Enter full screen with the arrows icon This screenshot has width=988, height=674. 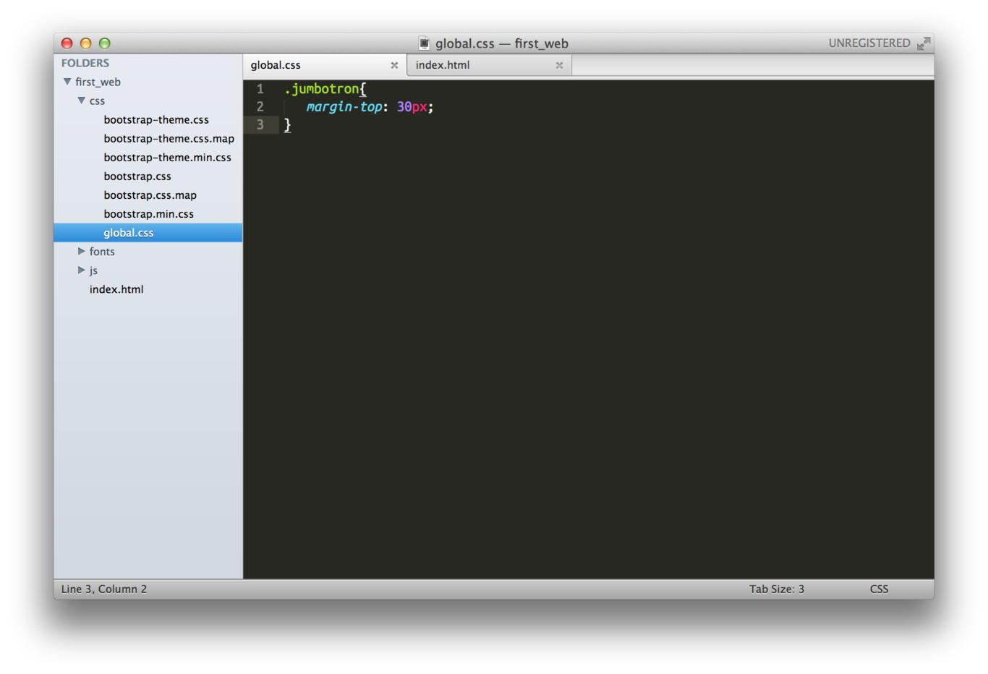tap(924, 43)
